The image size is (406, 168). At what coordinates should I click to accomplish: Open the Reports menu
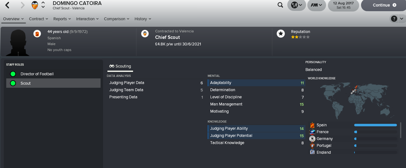click(x=62, y=19)
